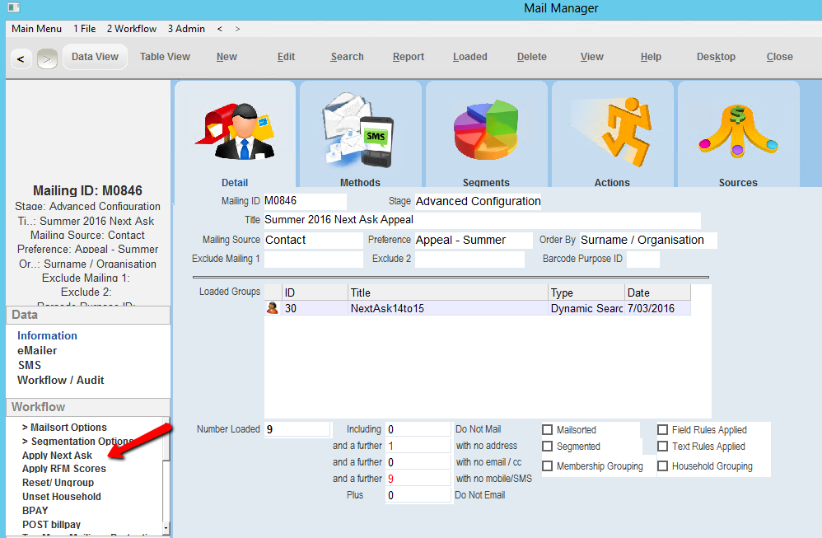Open the 2 Workflow menu
Image resolution: width=822 pixels, height=538 pixels.
132,29
